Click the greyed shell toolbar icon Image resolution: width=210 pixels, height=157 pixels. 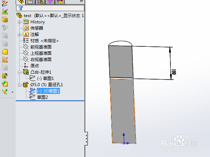[x=5, y=36]
